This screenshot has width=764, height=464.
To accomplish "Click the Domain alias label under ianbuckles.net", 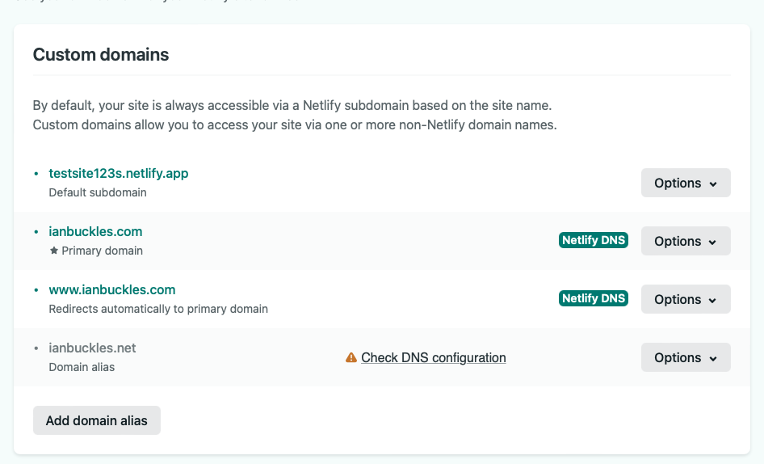I will click(82, 367).
